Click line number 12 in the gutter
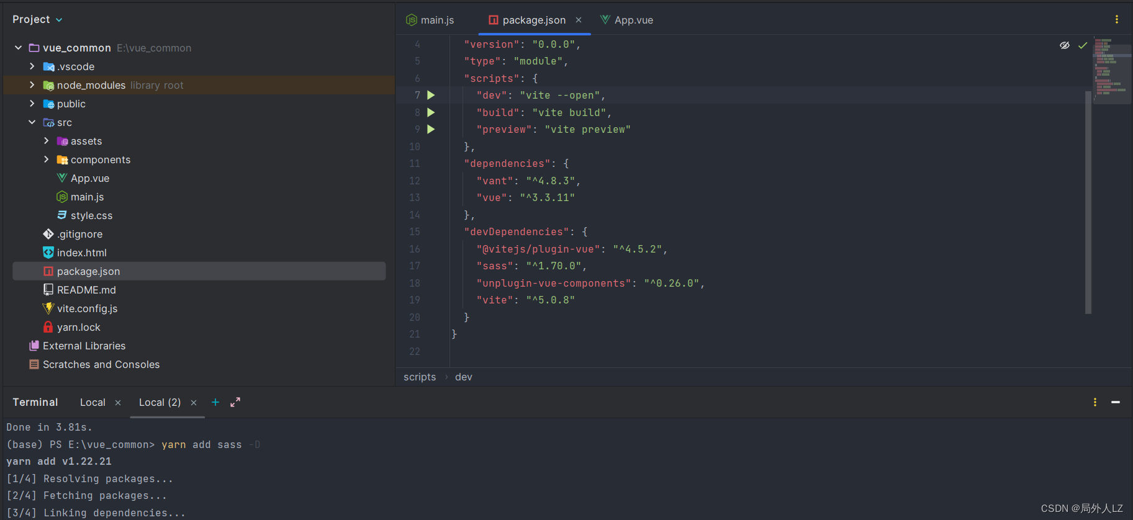 click(415, 181)
